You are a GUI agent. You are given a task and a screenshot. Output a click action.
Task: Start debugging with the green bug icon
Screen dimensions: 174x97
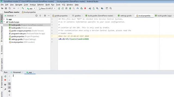[x=70, y=8]
